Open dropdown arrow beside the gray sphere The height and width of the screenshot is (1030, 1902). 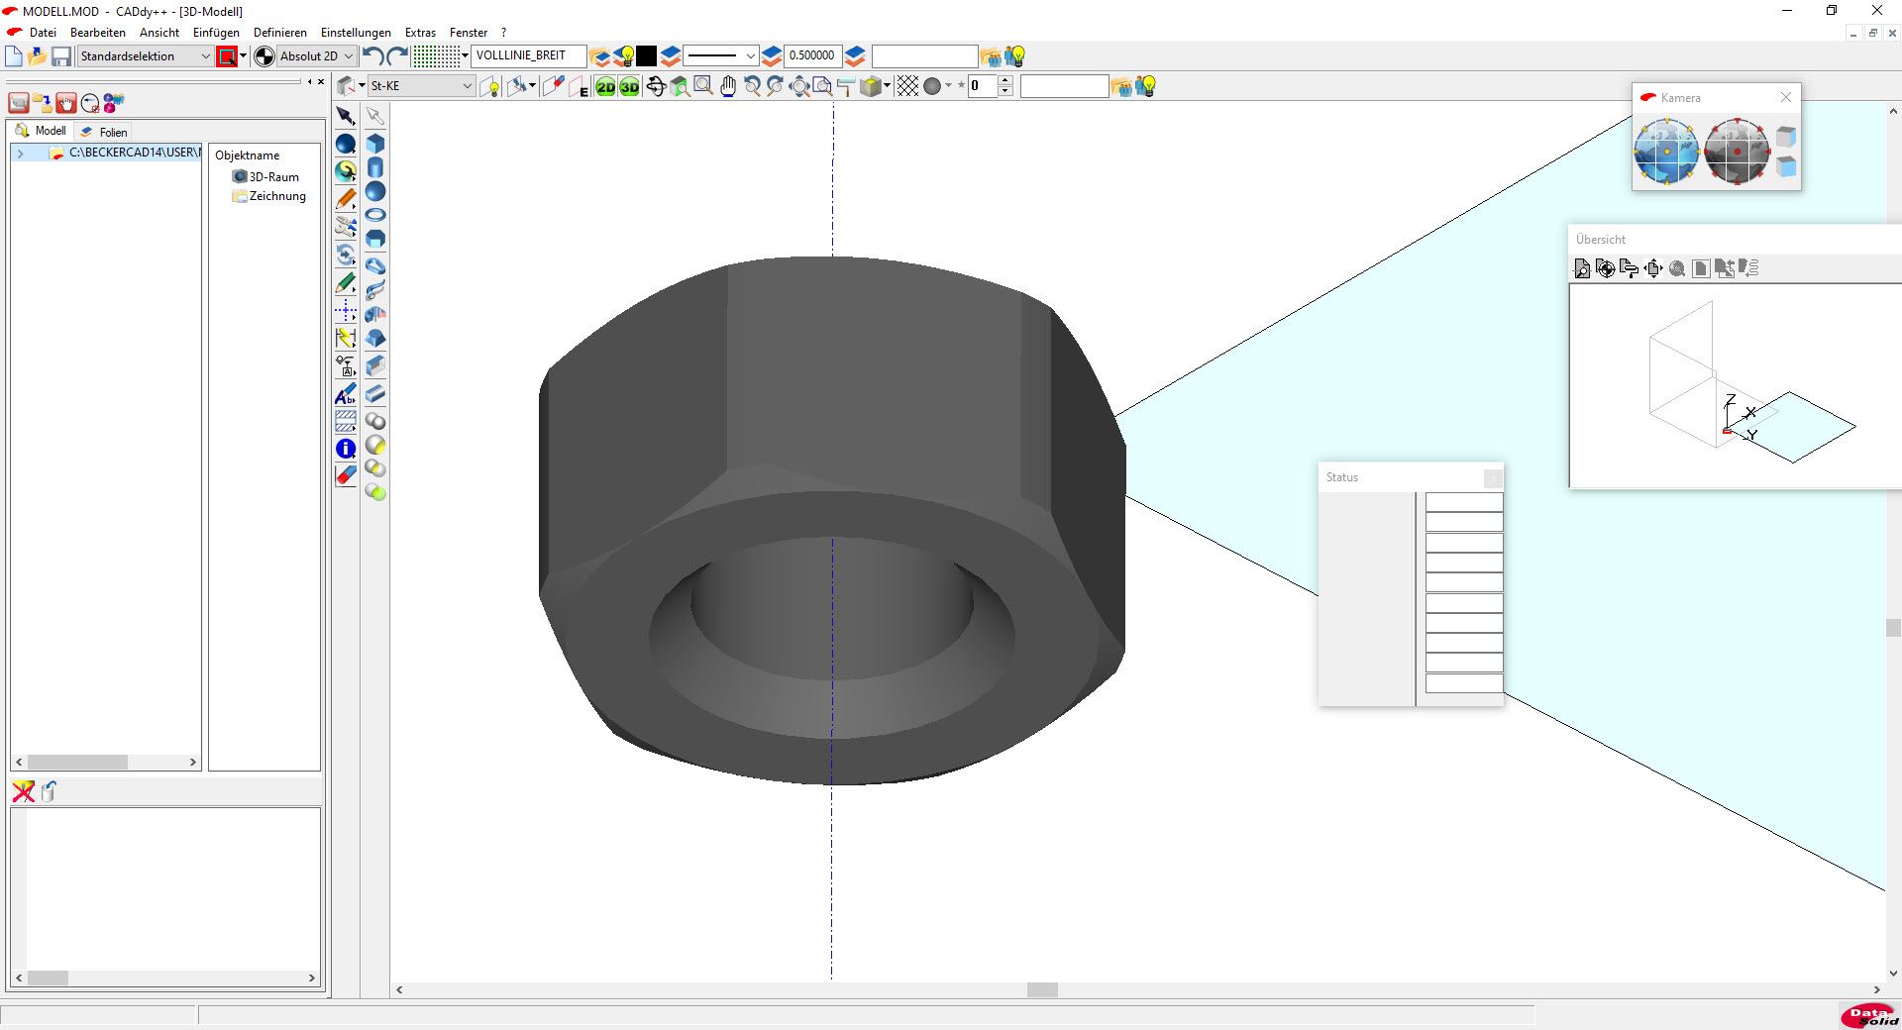(948, 86)
